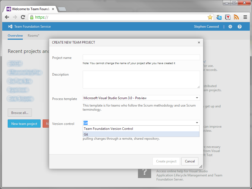The height and width of the screenshot is (189, 252).
Task: Focus the Project name input field
Action: [x=141, y=58]
